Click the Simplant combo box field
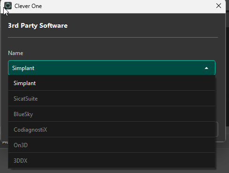 112,68
